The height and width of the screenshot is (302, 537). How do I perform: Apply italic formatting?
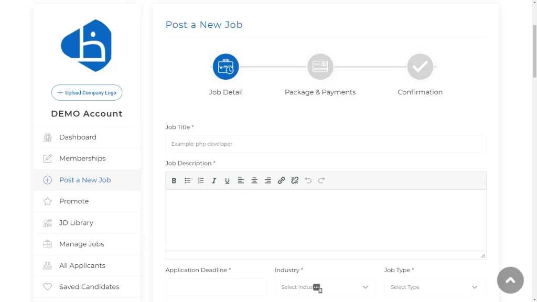(x=214, y=180)
